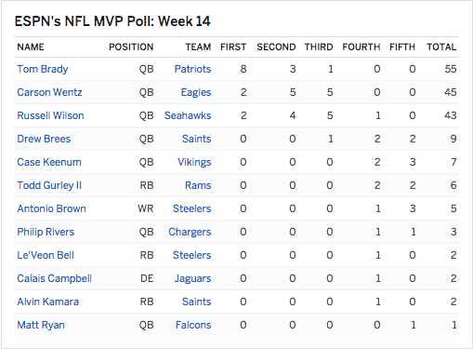Open Carson Wentz's player link

coord(49,92)
